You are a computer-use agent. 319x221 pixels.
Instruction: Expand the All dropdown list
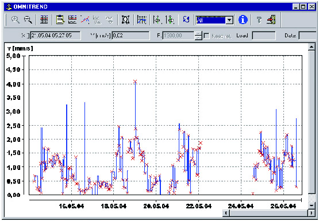[229, 20]
